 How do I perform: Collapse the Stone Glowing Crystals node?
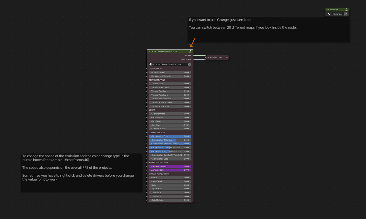[x=149, y=51]
